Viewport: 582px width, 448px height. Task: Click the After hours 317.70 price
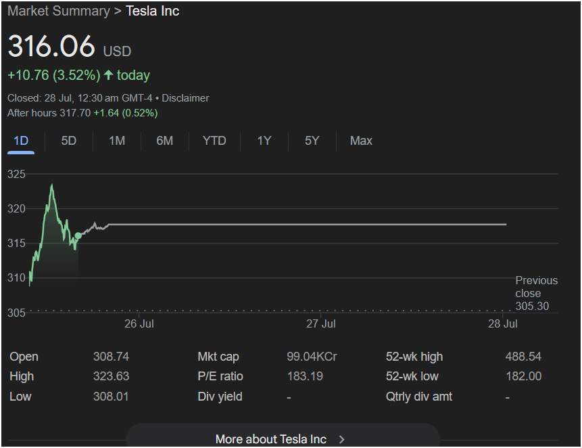[49, 113]
